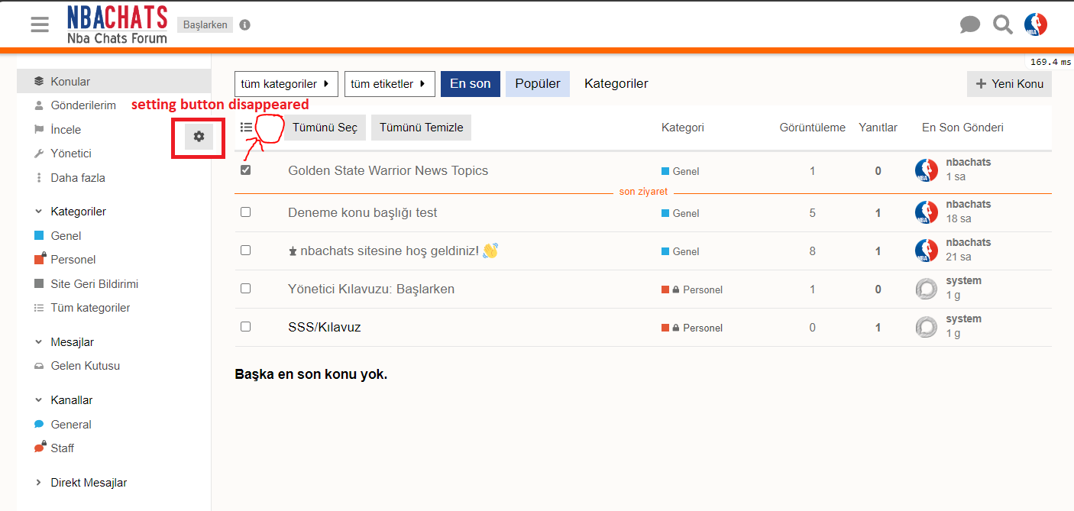Select the SSS/Kılavuz topic checkbox
This screenshot has width=1074, height=511.
coord(245,327)
